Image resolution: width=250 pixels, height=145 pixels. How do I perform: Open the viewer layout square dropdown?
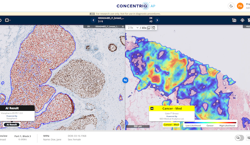(8, 20)
